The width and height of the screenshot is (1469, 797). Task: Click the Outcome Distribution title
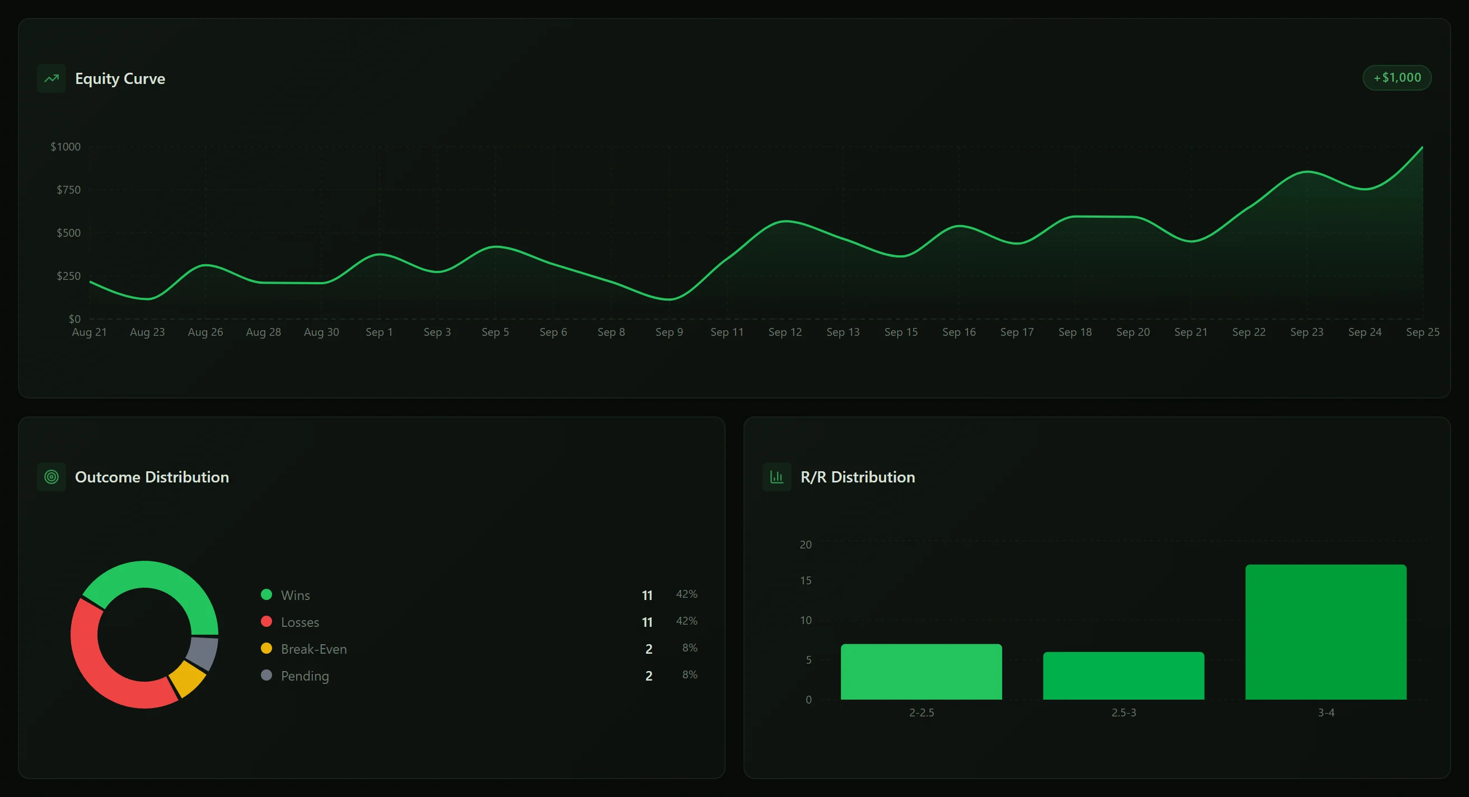pos(152,477)
